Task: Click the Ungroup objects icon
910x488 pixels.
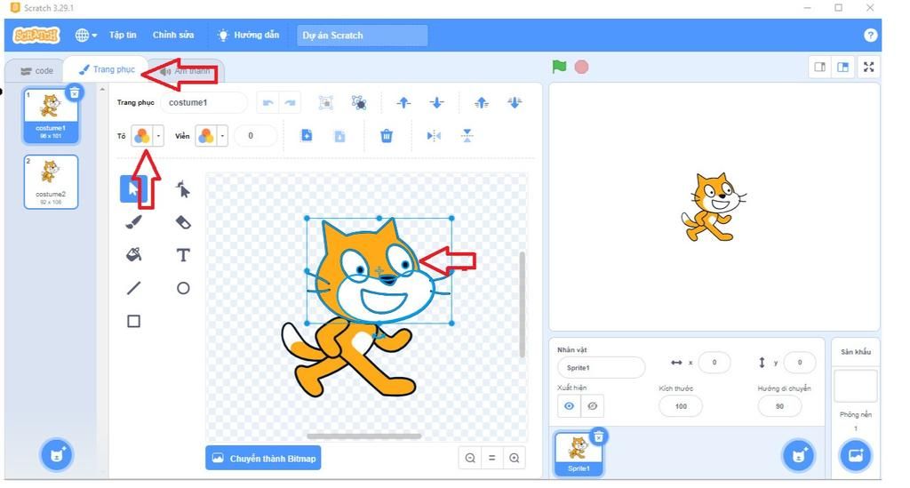Action: (x=359, y=103)
